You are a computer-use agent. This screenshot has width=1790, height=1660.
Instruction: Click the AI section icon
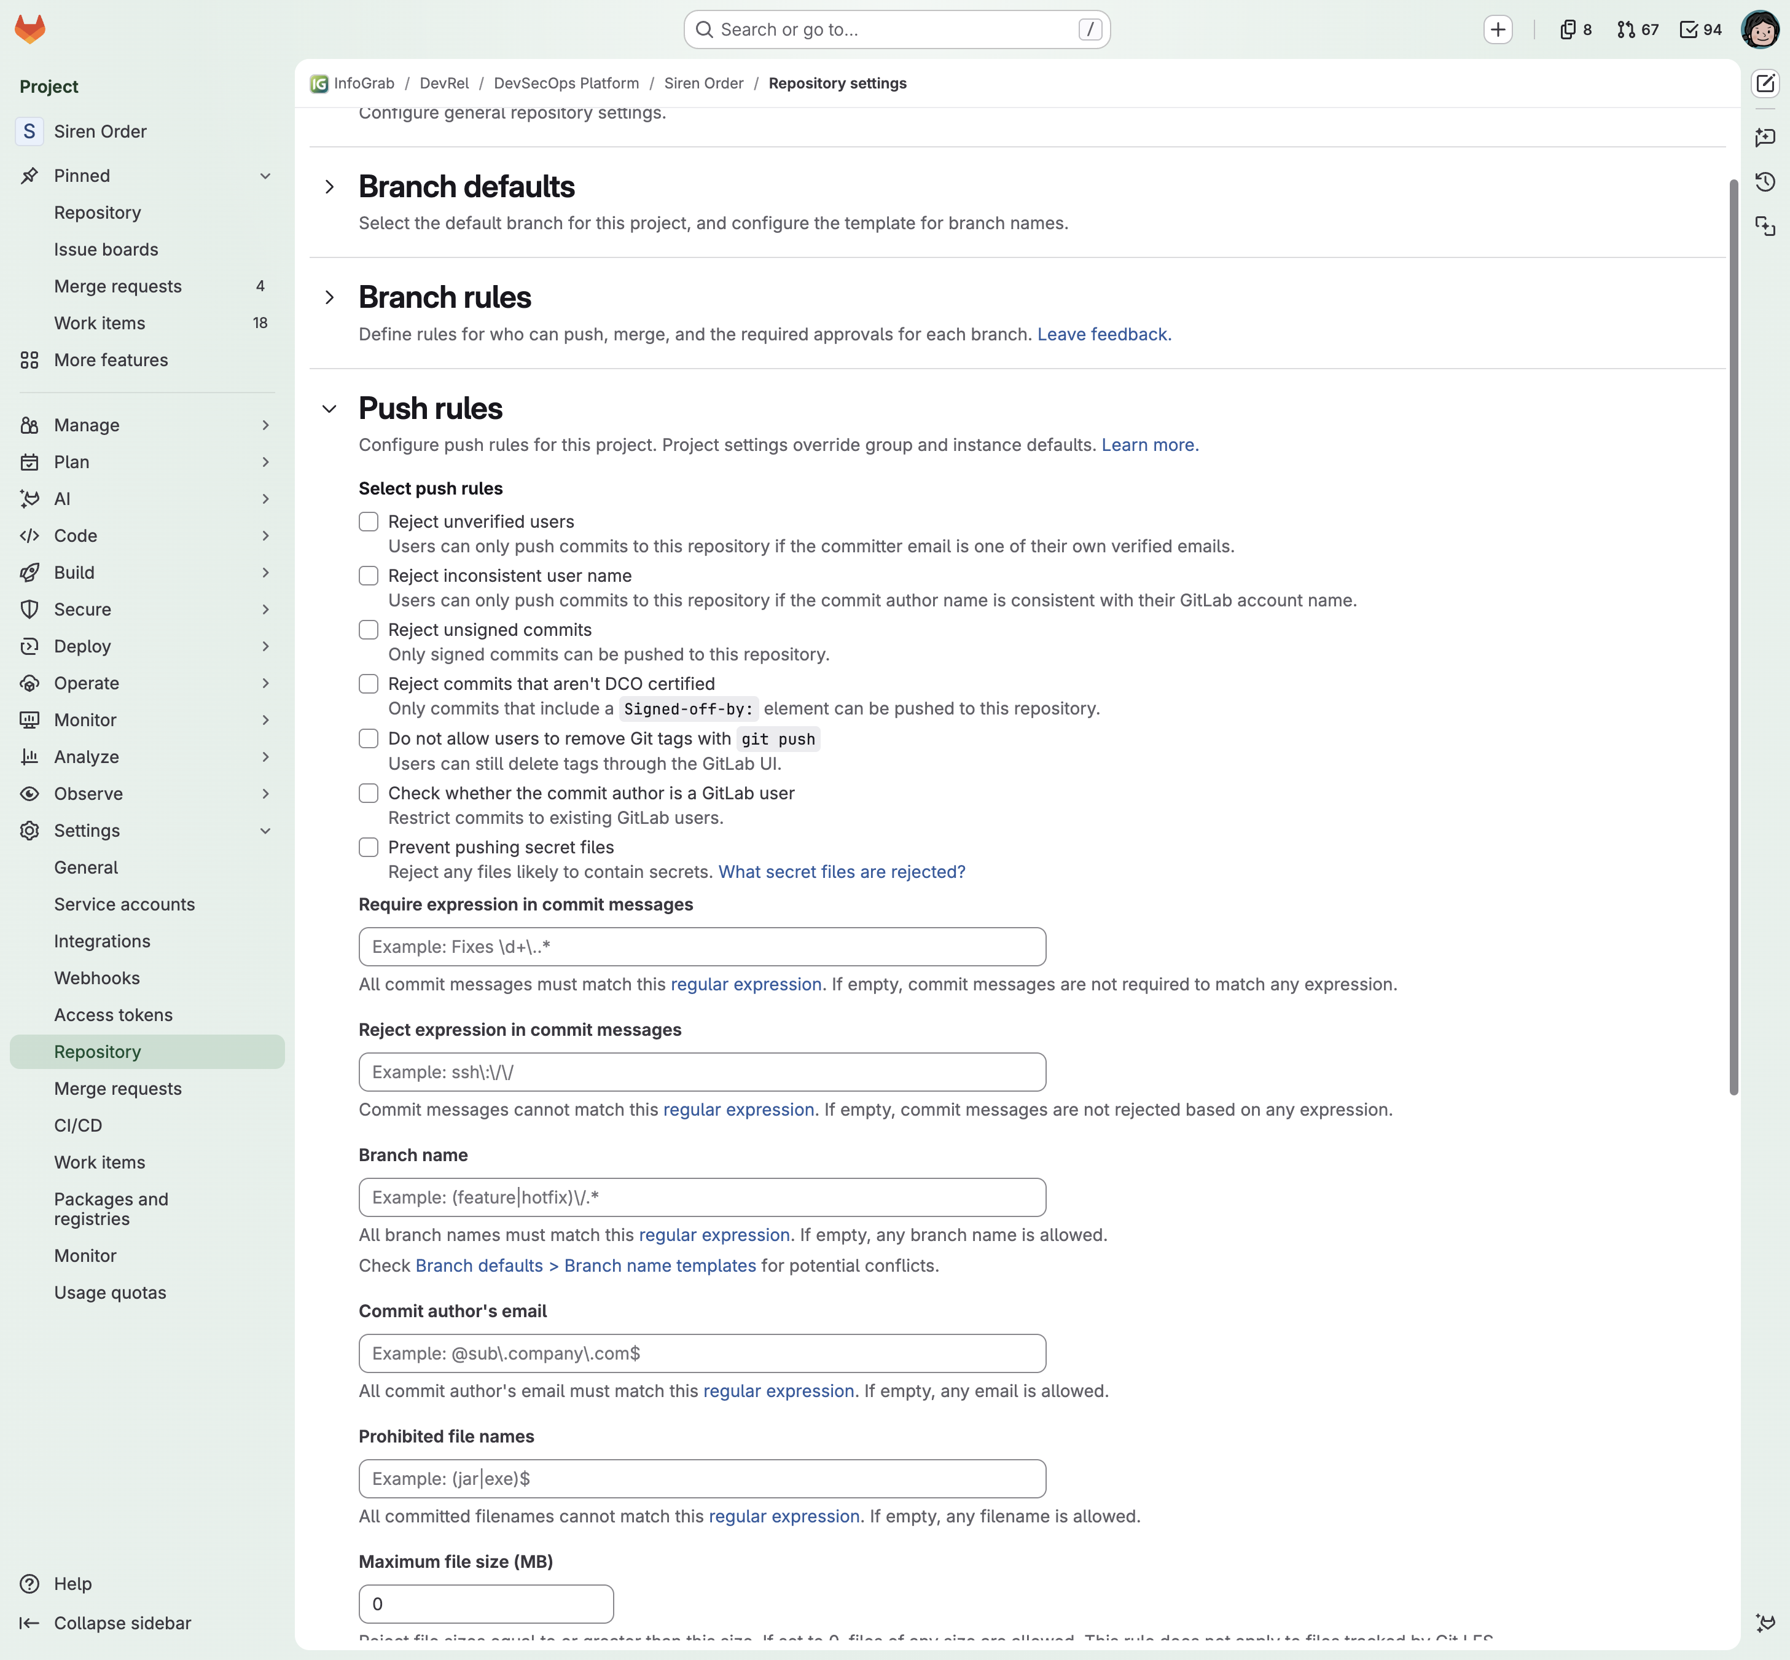pyautogui.click(x=29, y=498)
